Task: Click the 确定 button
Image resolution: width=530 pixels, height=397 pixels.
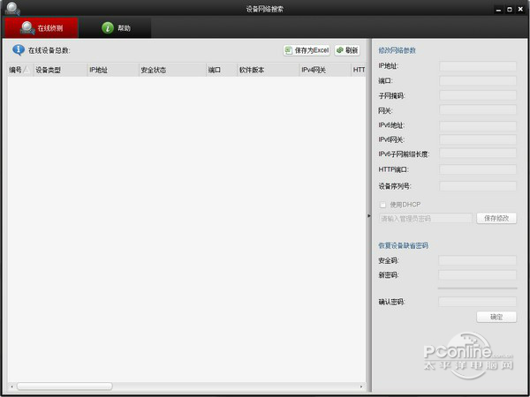Action: [496, 317]
